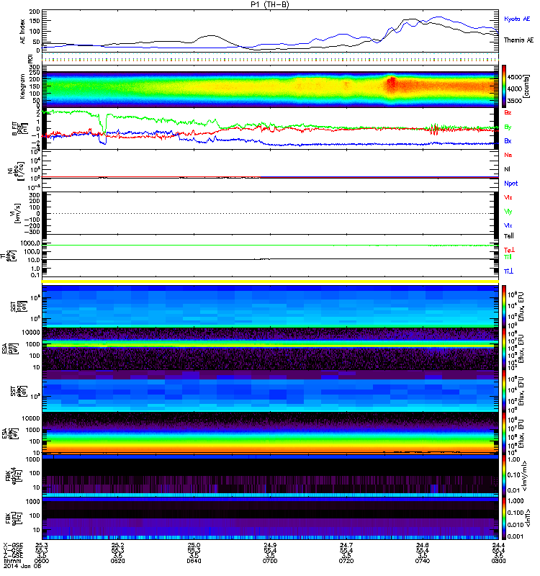Click the '1000.0' temperature axis tick
This screenshot has height=576, width=540.
(30, 243)
